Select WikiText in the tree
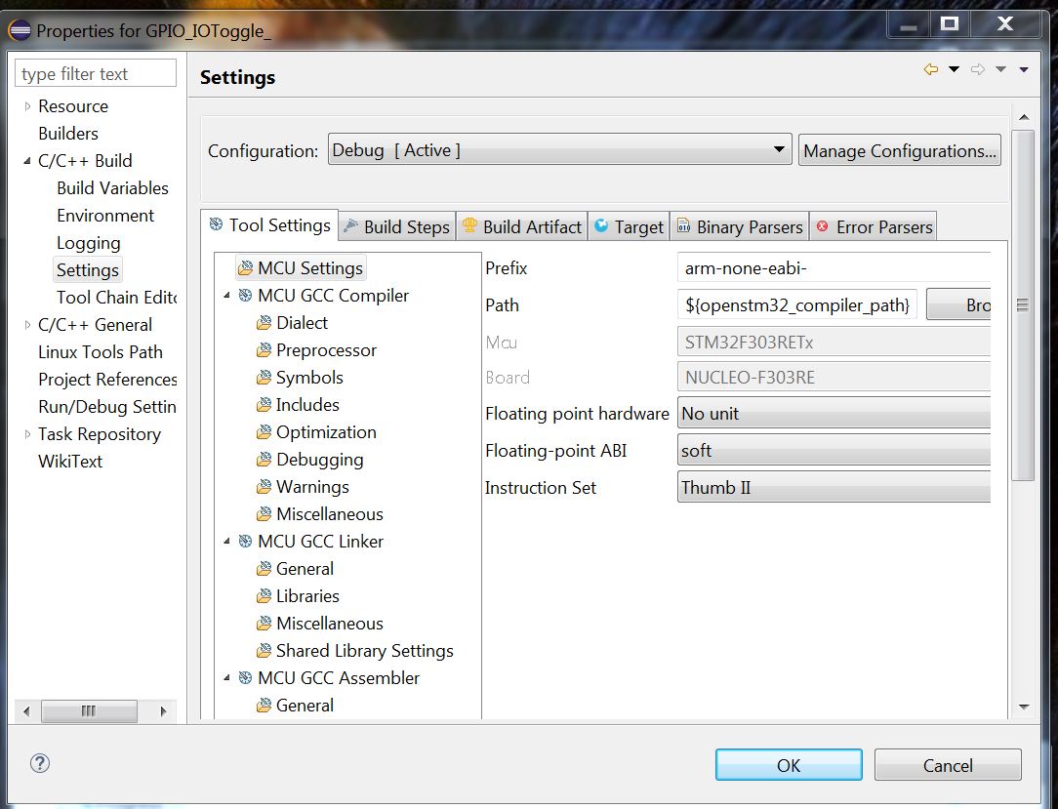This screenshot has height=809, width=1058. tap(70, 462)
